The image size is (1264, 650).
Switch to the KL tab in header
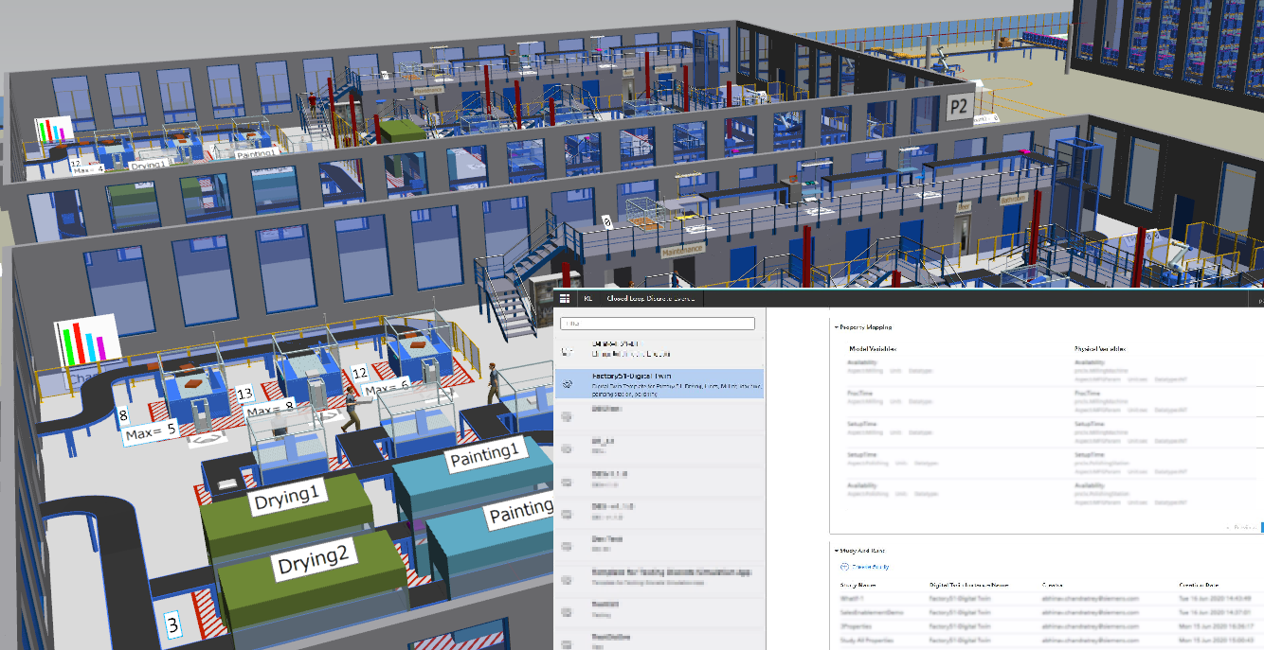click(587, 298)
